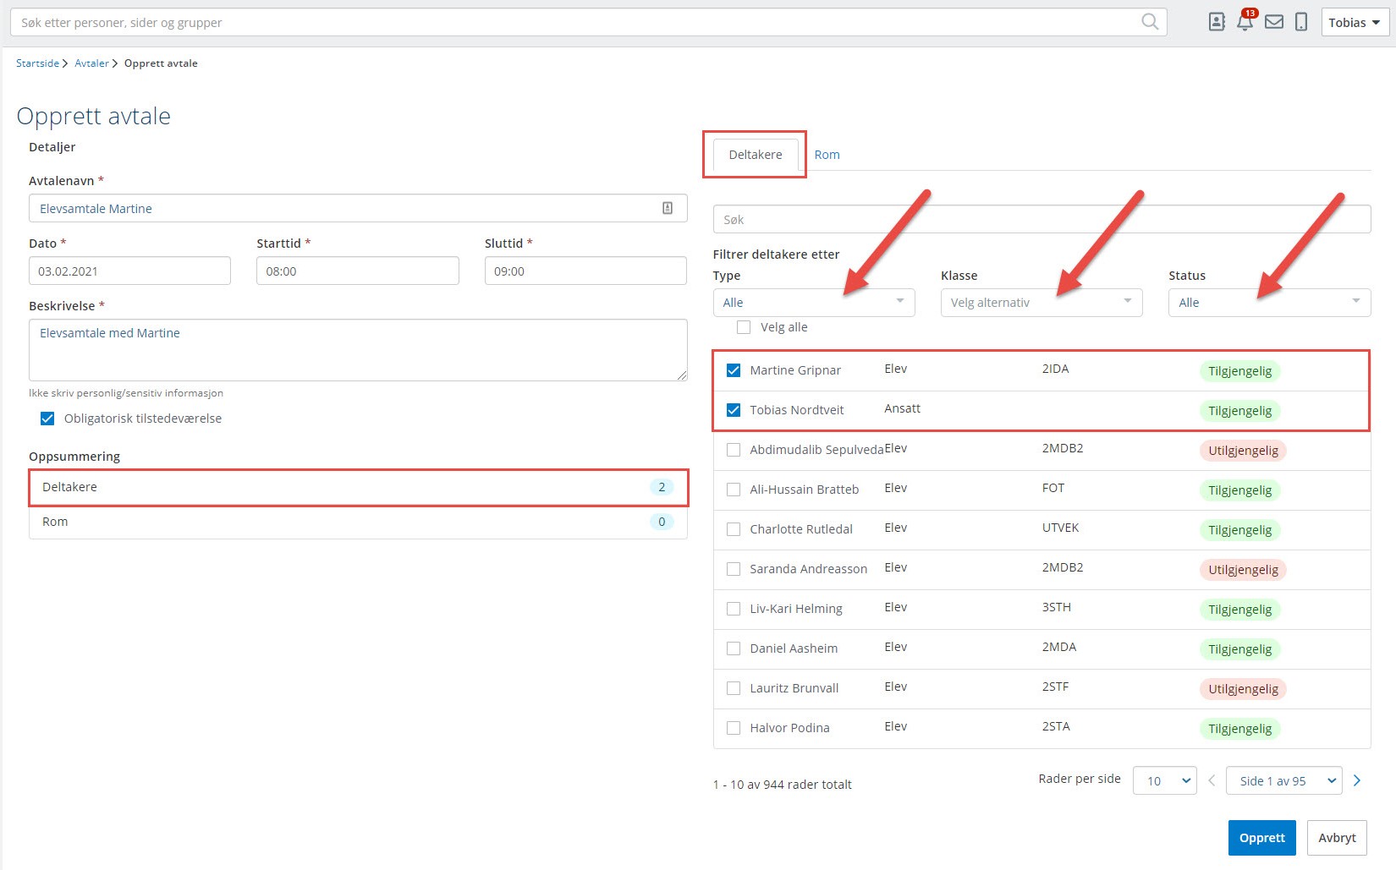1396x870 pixels.
Task: Go to next page of participants
Action: pyautogui.click(x=1357, y=780)
